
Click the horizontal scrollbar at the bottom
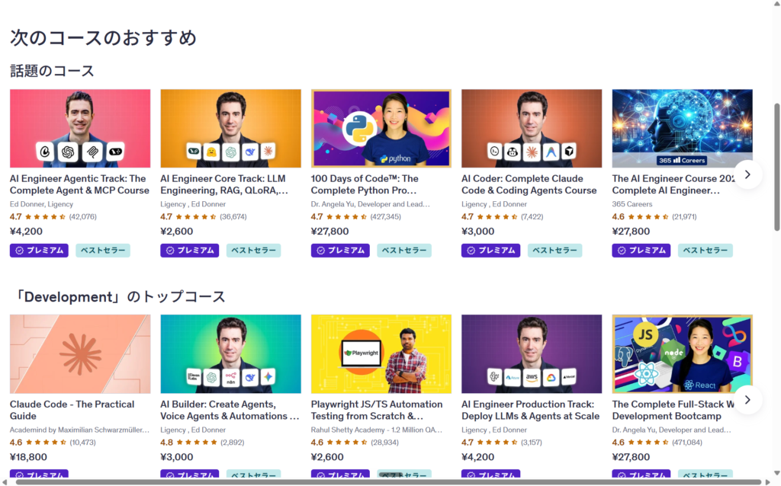[388, 482]
